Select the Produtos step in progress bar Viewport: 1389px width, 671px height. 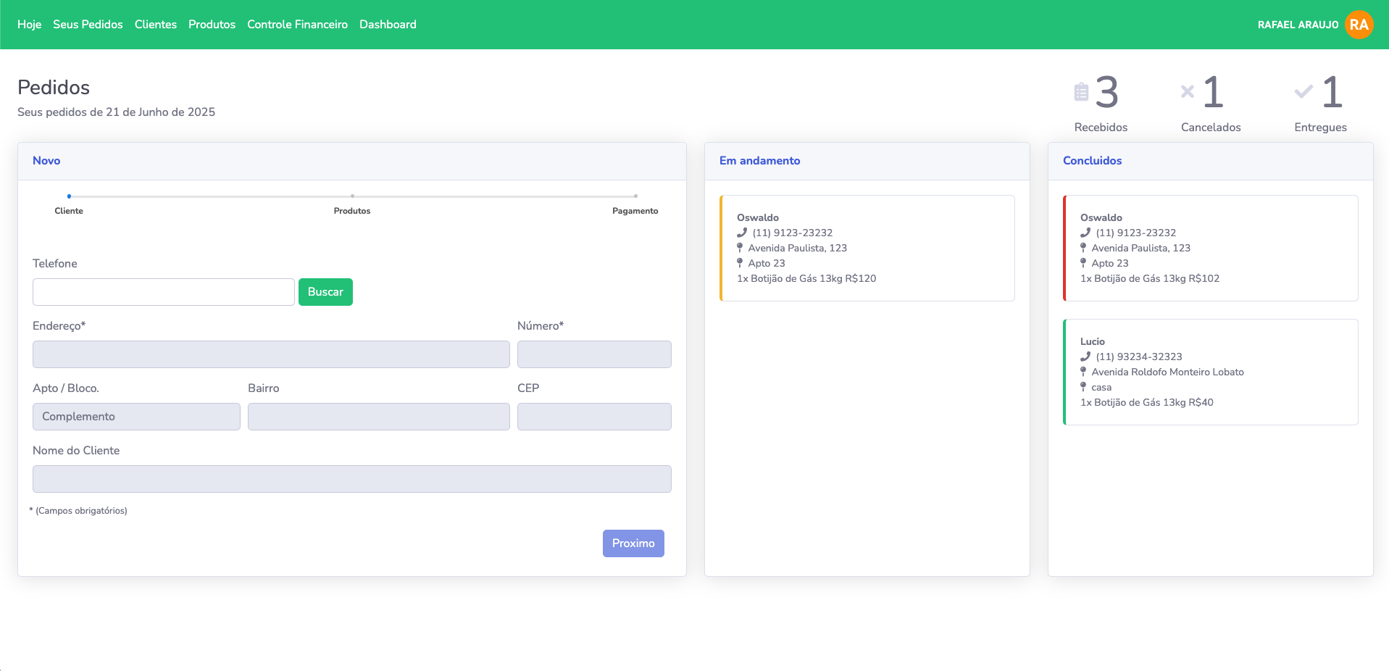352,196
